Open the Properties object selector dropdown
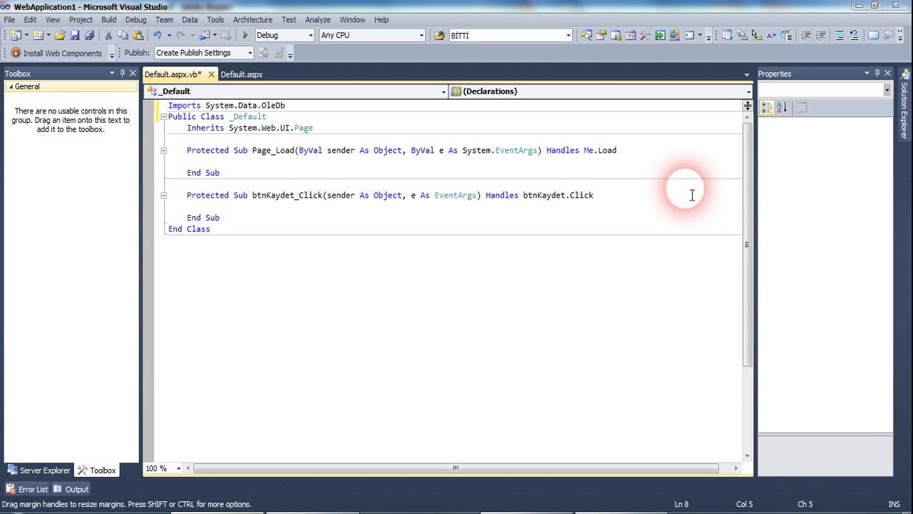The height and width of the screenshot is (514, 913). (887, 90)
